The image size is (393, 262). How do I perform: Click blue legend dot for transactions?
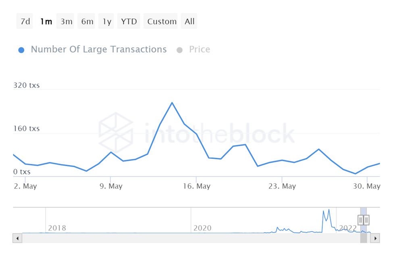coord(22,50)
